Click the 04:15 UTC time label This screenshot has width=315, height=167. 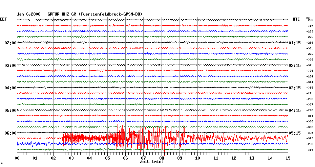(295, 111)
